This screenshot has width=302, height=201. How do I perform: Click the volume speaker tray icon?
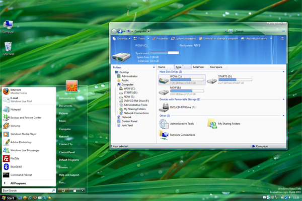289,197
